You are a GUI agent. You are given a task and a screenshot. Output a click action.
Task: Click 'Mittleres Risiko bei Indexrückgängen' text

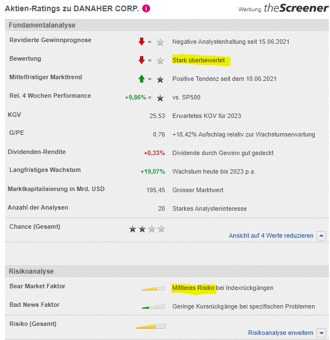[223, 288]
